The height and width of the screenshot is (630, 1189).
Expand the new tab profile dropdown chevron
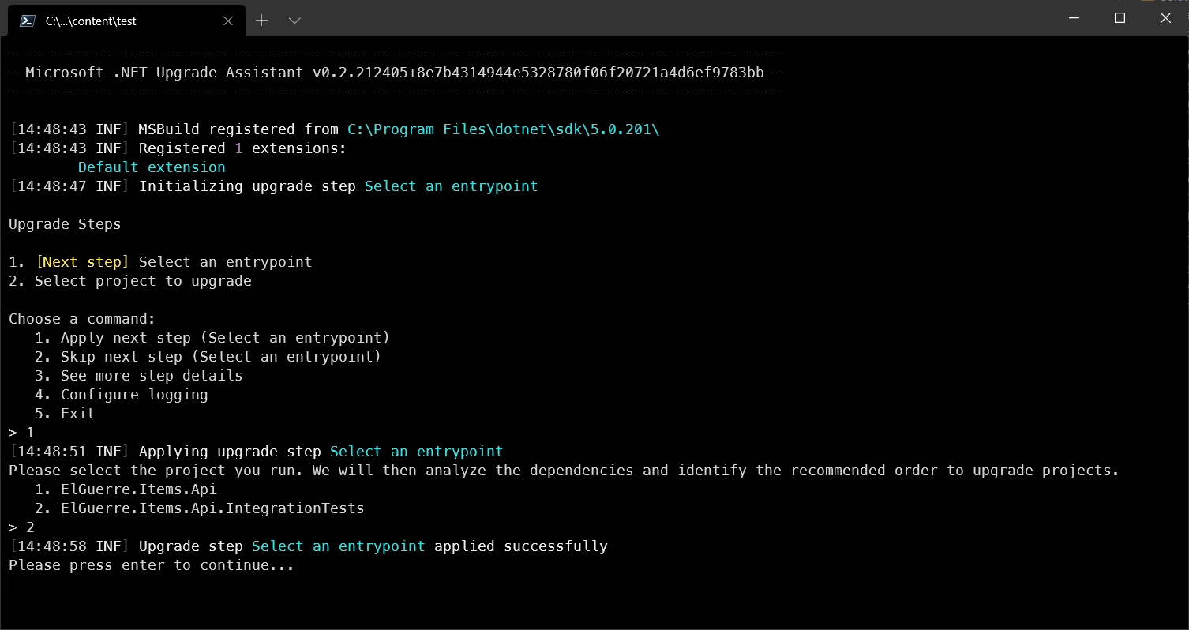click(294, 21)
